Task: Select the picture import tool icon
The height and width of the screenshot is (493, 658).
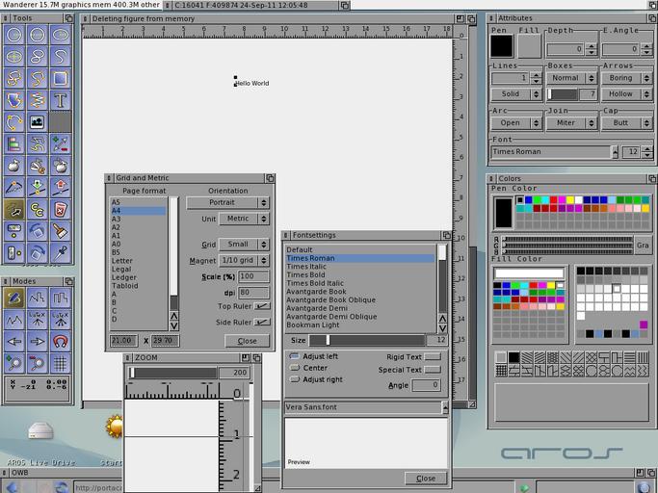Action: click(x=38, y=122)
